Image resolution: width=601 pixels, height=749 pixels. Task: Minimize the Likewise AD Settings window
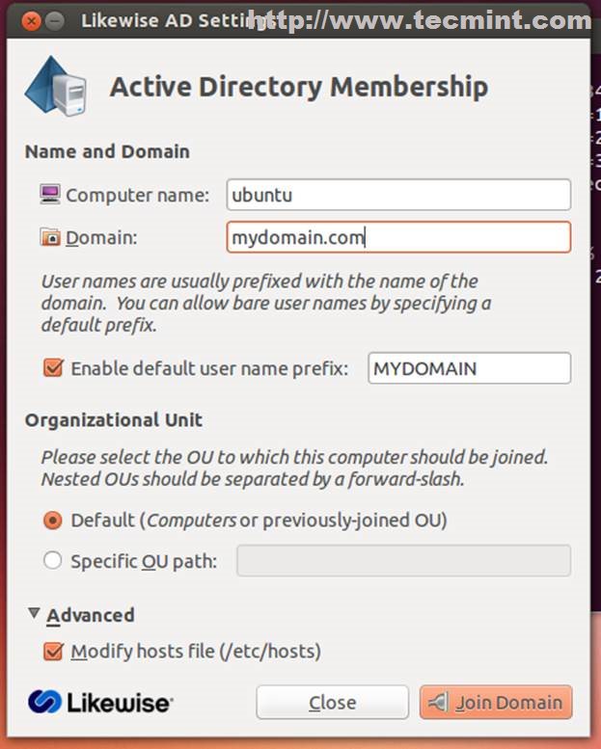(x=58, y=20)
